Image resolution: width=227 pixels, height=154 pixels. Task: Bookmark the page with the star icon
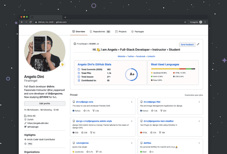(x=185, y=22)
